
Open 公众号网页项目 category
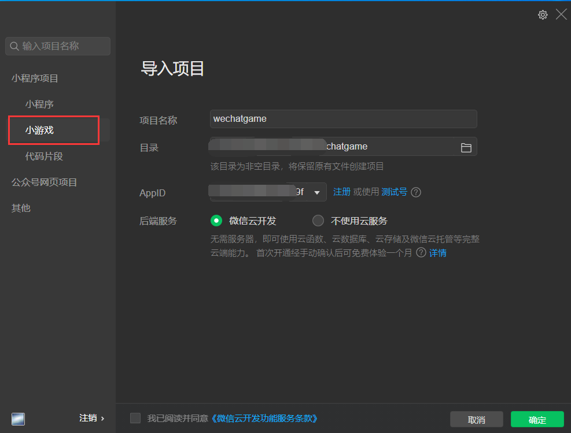[x=44, y=182]
